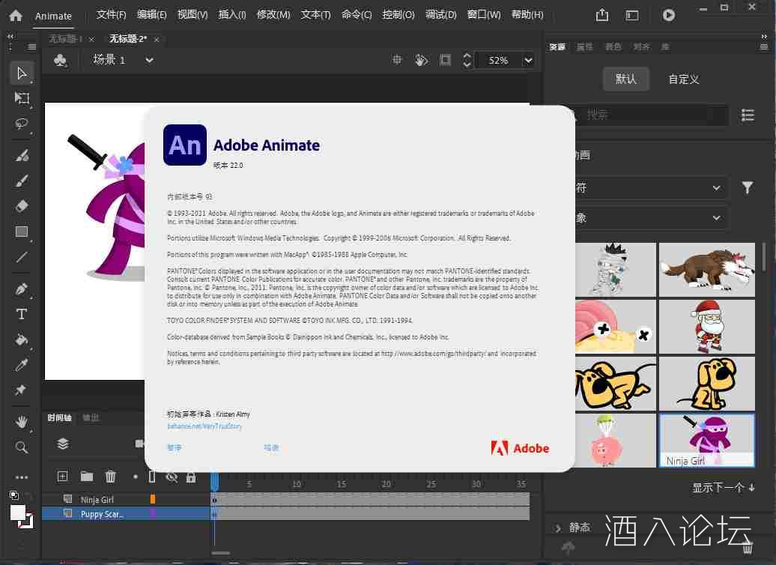Select the Pen tool
The width and height of the screenshot is (776, 565).
click(x=22, y=289)
